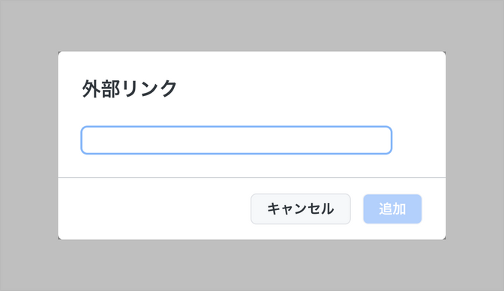
Task: Focus the blue-outlined text box
Action: [236, 140]
